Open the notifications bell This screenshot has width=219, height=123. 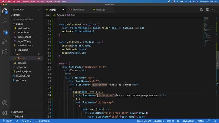pos(215,121)
